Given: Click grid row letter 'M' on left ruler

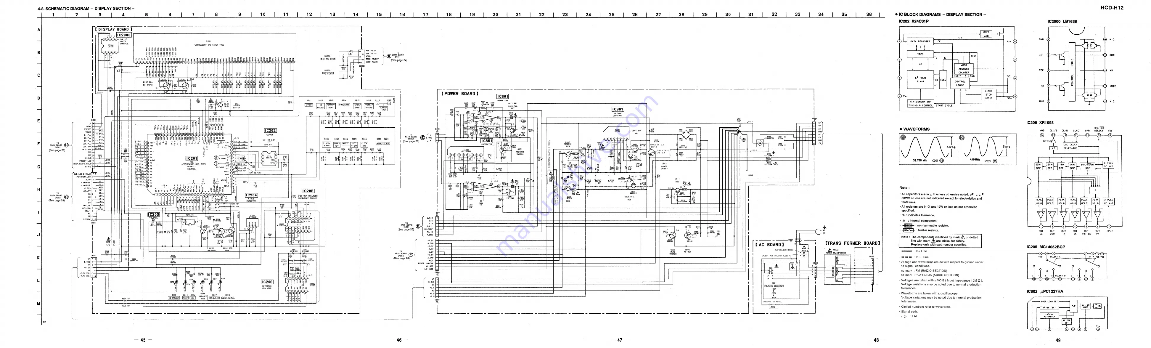Looking at the screenshot, I should tap(39, 304).
